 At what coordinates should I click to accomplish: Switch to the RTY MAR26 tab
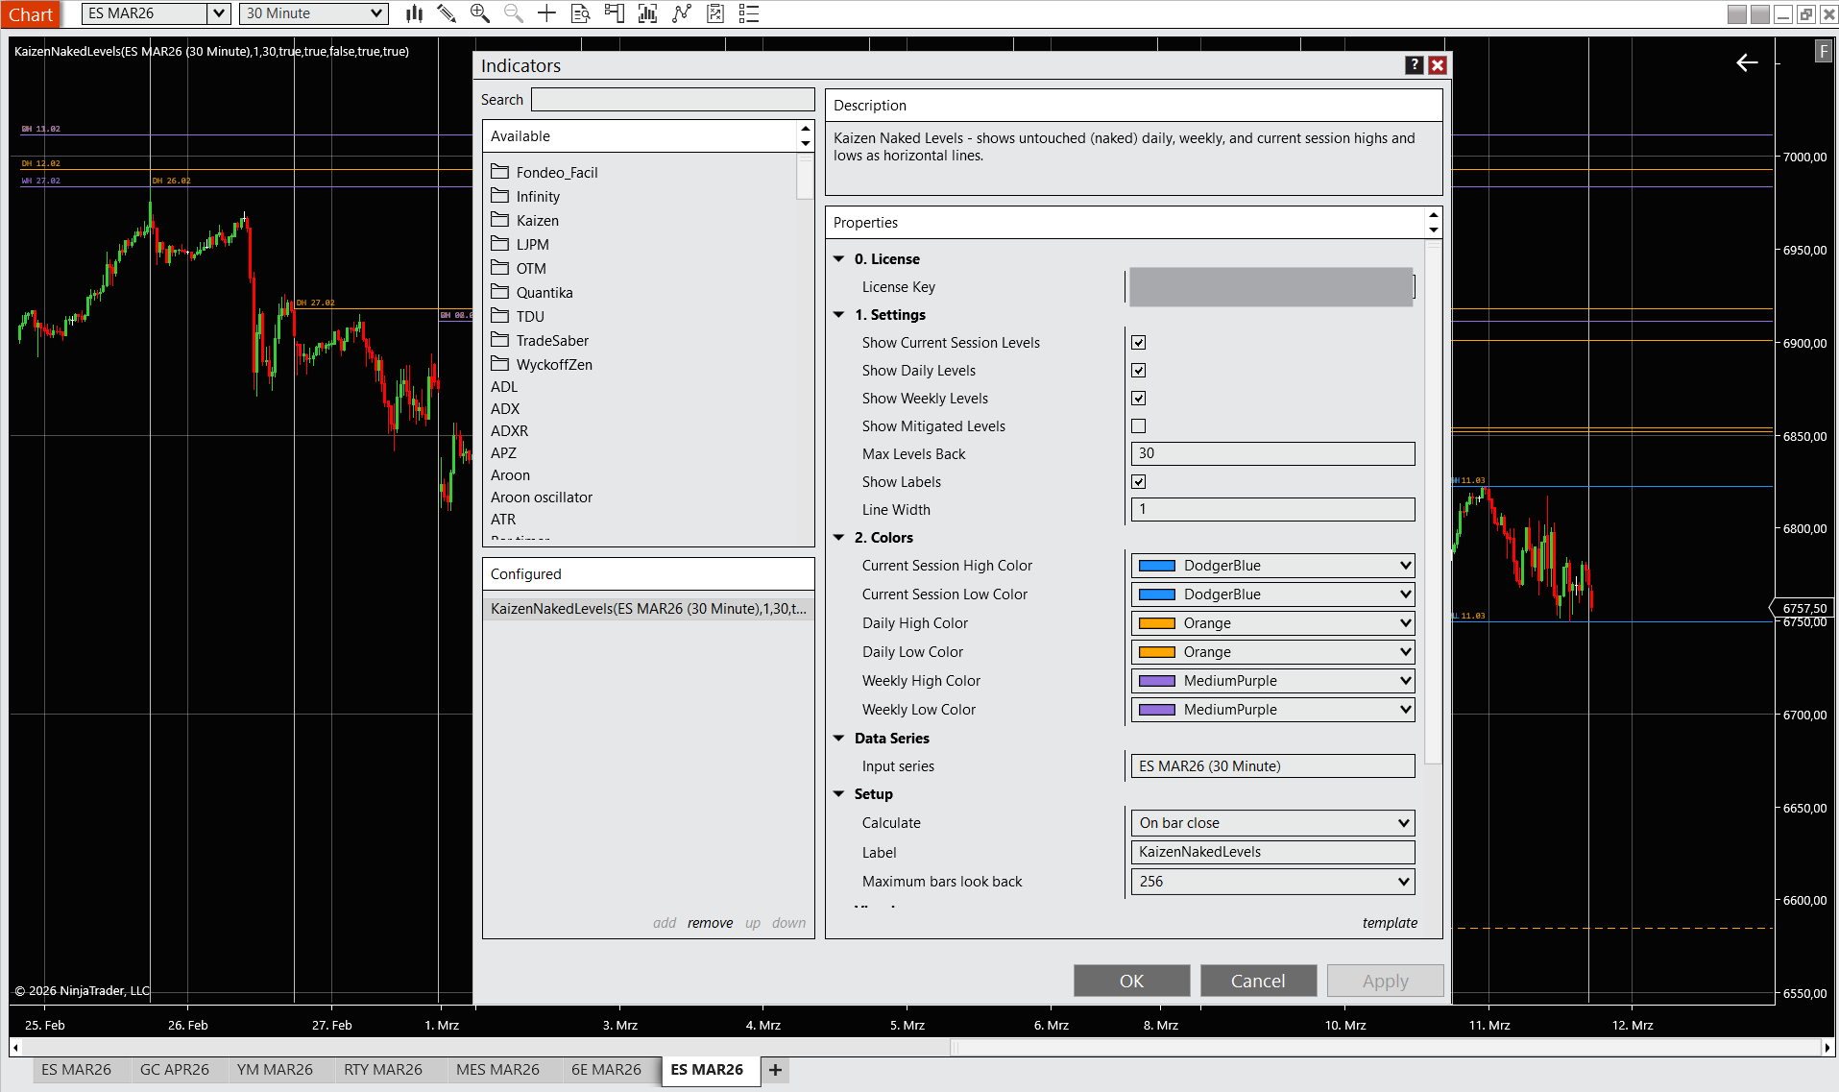pos(382,1070)
